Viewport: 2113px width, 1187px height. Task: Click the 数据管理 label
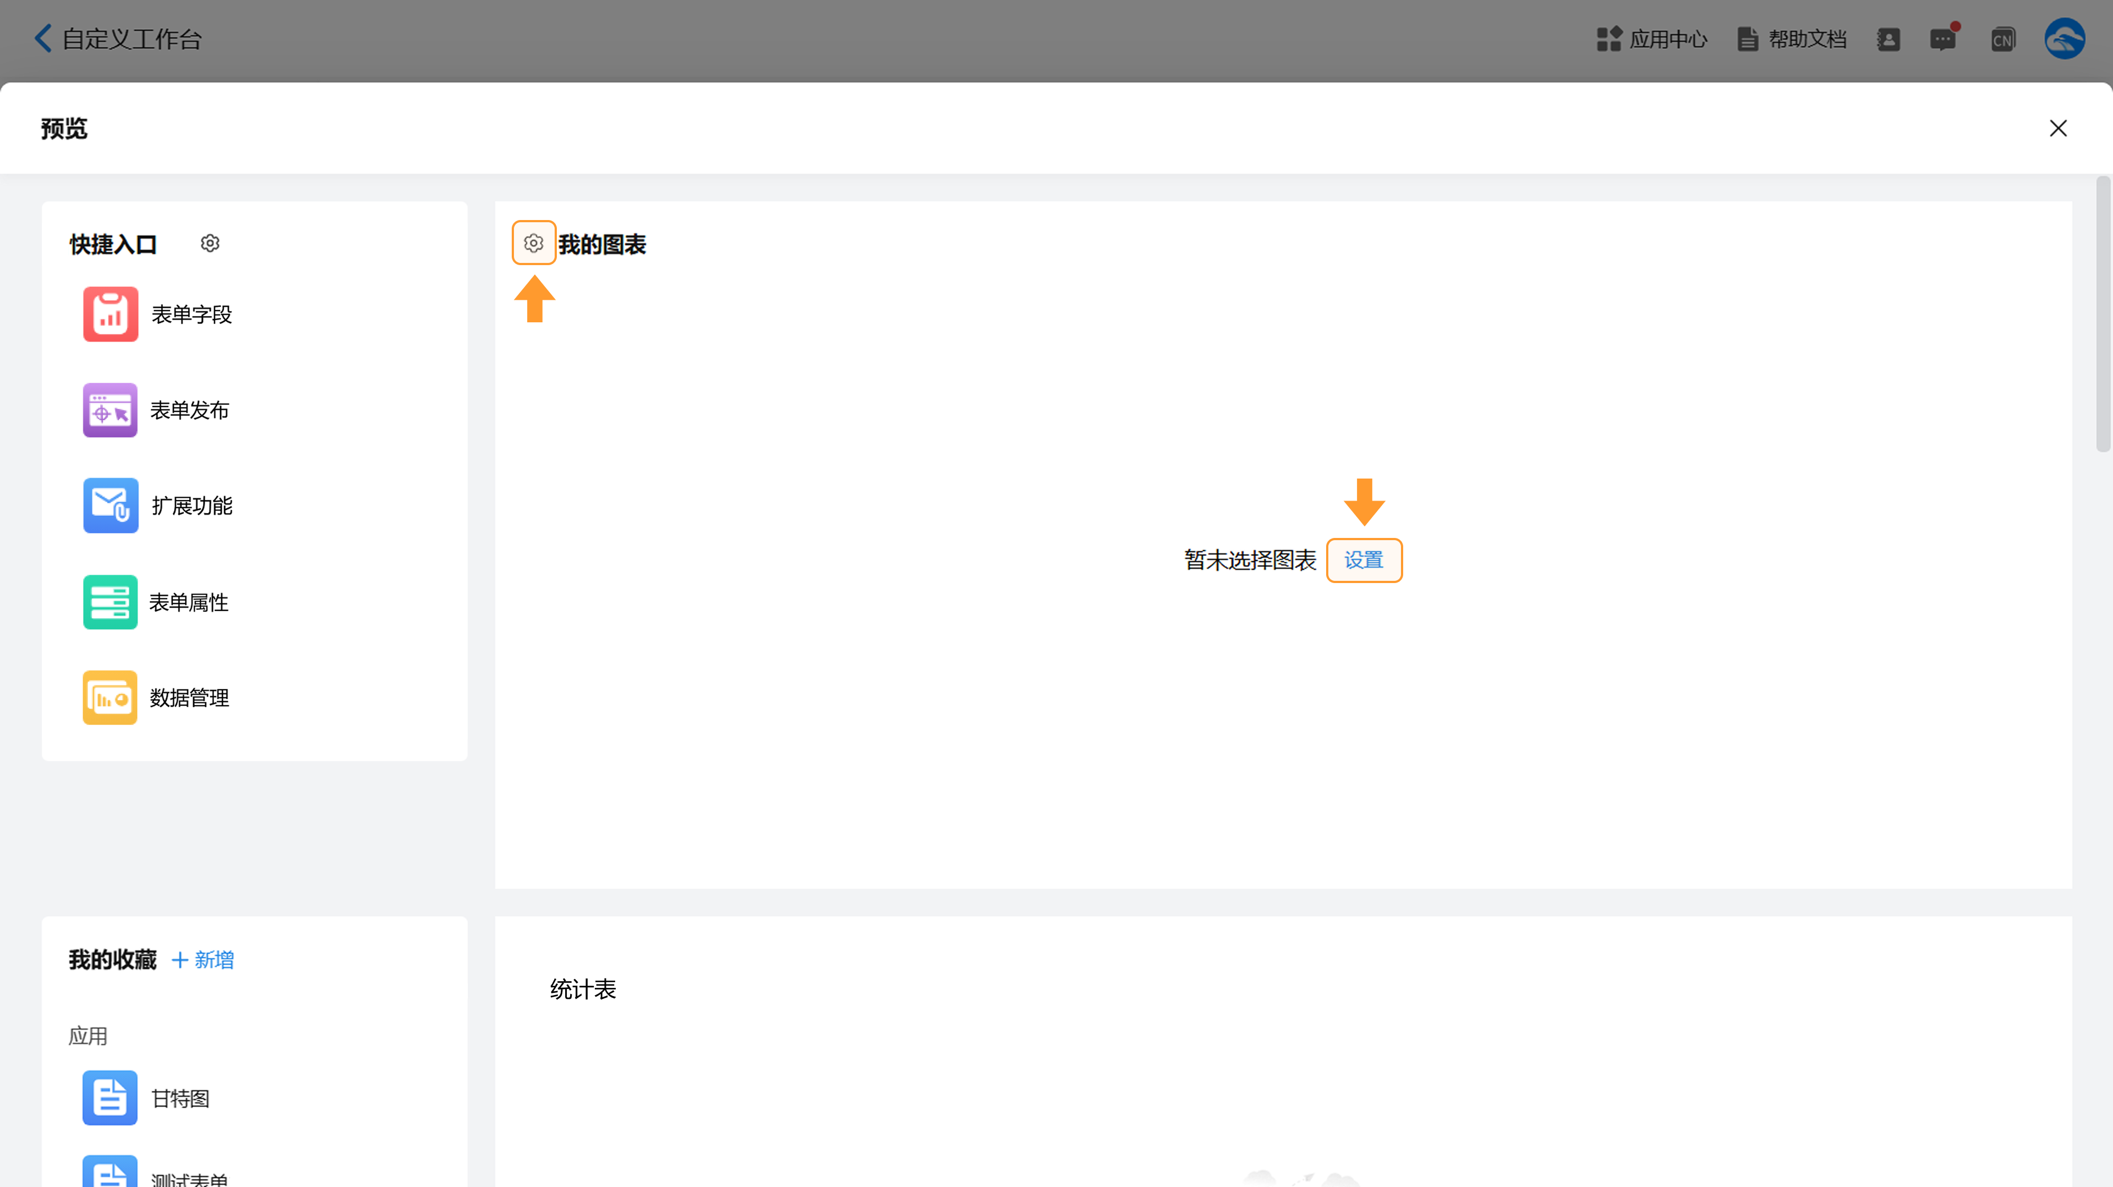189,699
